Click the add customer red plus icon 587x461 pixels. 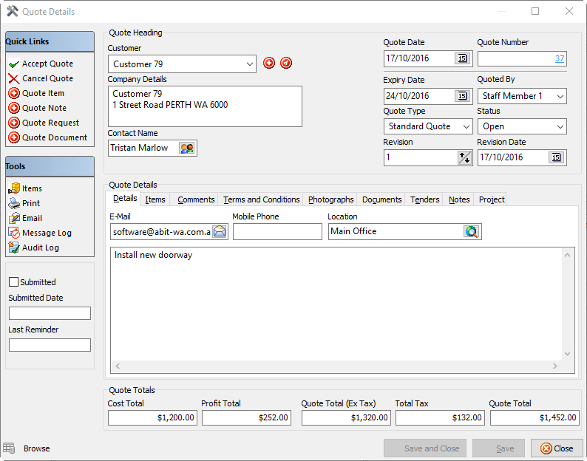coord(269,64)
